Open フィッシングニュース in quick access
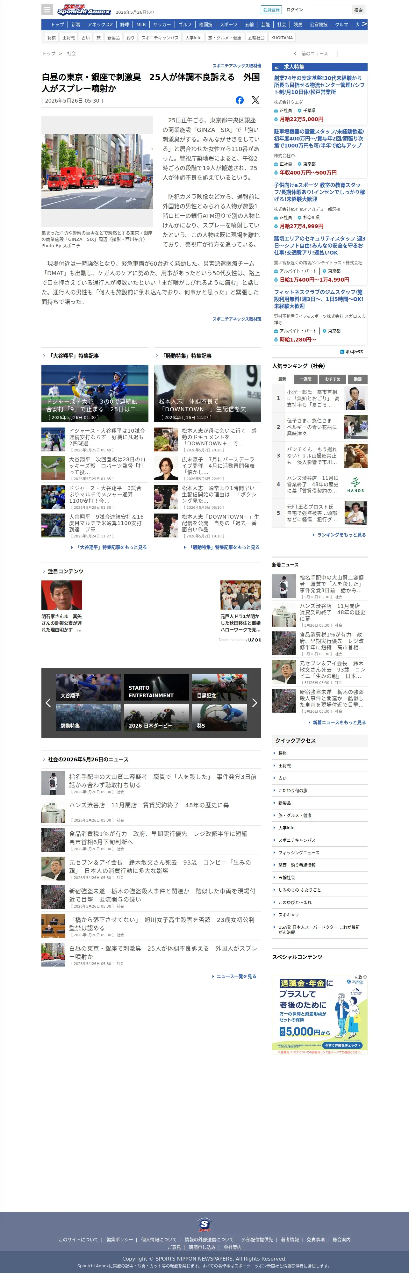The width and height of the screenshot is (409, 1273). [299, 852]
